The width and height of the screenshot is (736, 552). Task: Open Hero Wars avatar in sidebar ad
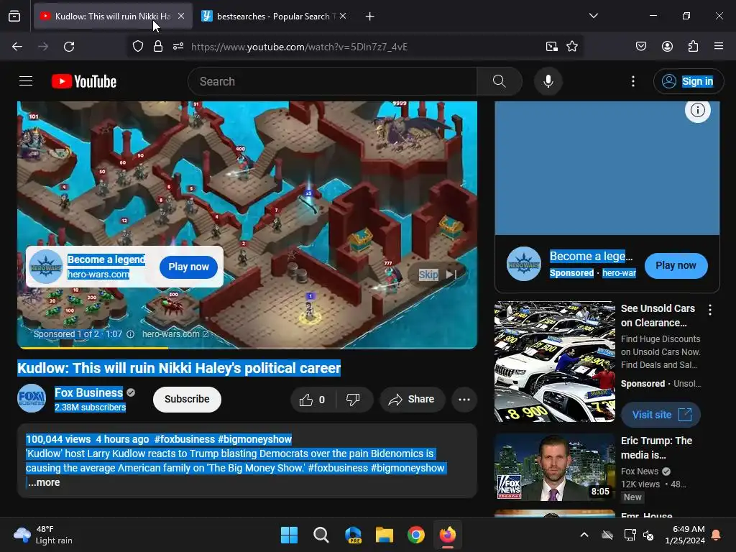tap(524, 264)
